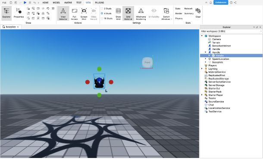Switch to the MODEL ribbon tab

pos(56,3)
